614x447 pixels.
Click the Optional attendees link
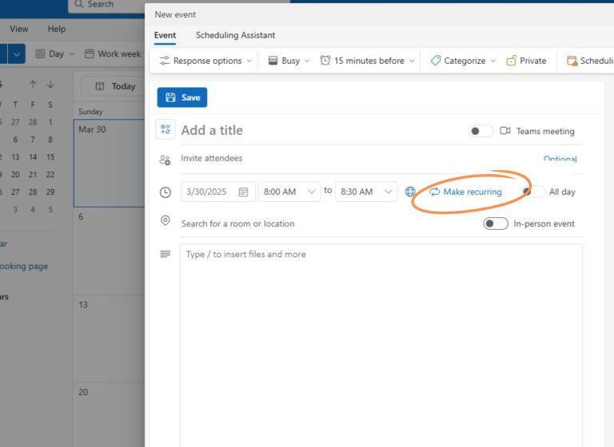560,159
